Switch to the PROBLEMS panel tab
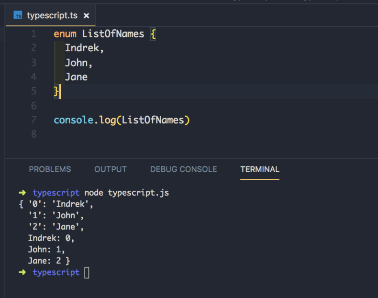The image size is (378, 298). (50, 169)
